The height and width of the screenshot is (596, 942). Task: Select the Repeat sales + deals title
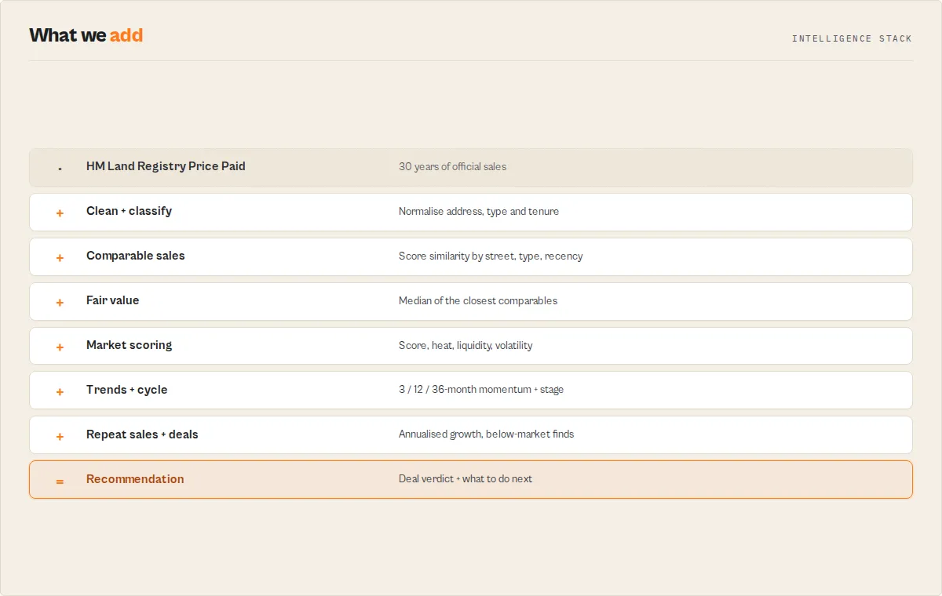click(x=142, y=434)
